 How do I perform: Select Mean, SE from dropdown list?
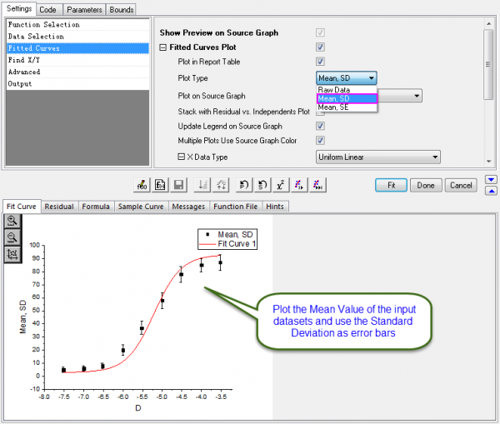pos(333,107)
